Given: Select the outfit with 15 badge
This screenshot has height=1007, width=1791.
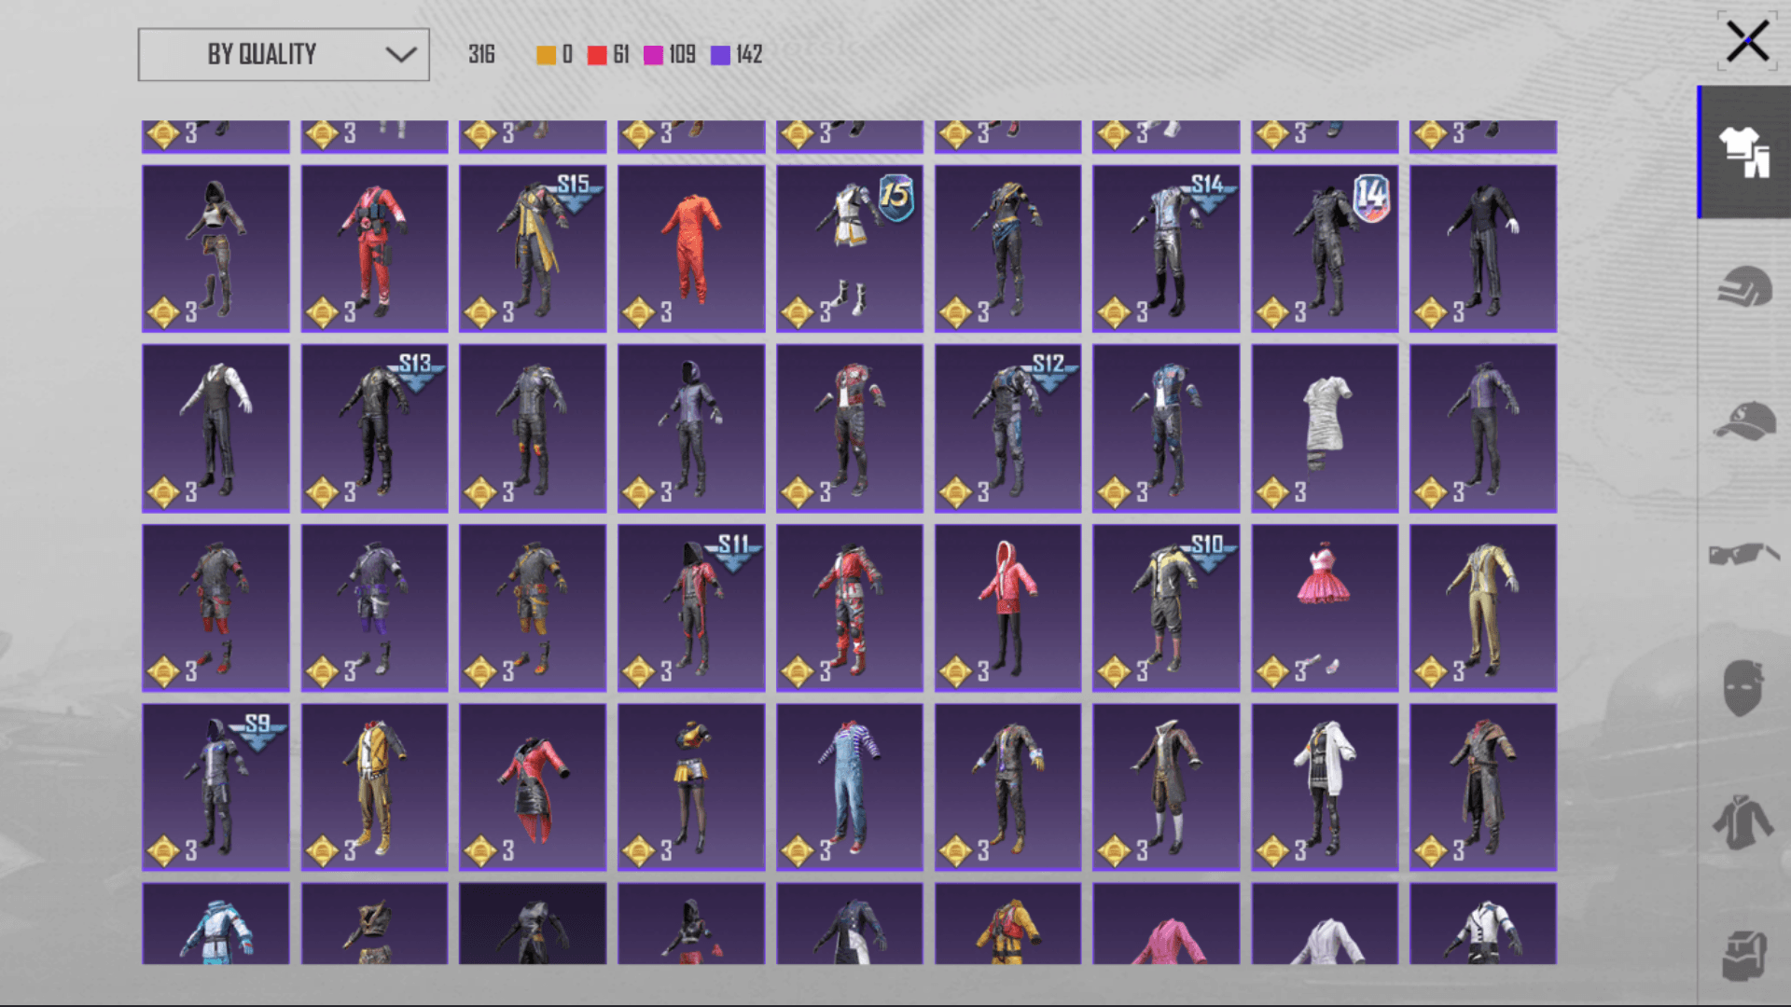Looking at the screenshot, I should [850, 249].
